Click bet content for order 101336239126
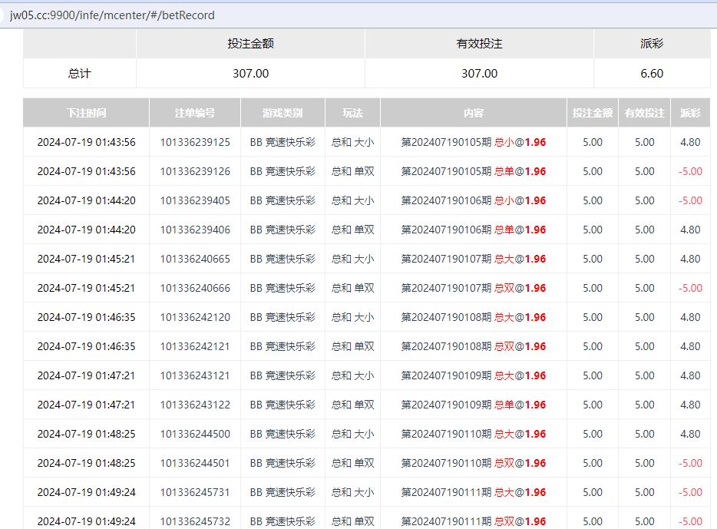 [474, 171]
